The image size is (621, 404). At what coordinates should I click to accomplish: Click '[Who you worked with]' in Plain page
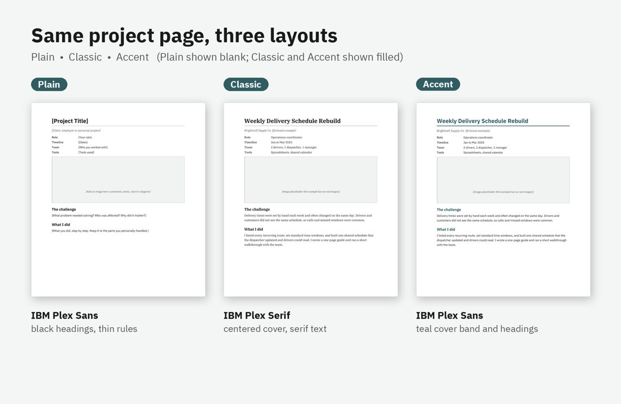tap(93, 147)
